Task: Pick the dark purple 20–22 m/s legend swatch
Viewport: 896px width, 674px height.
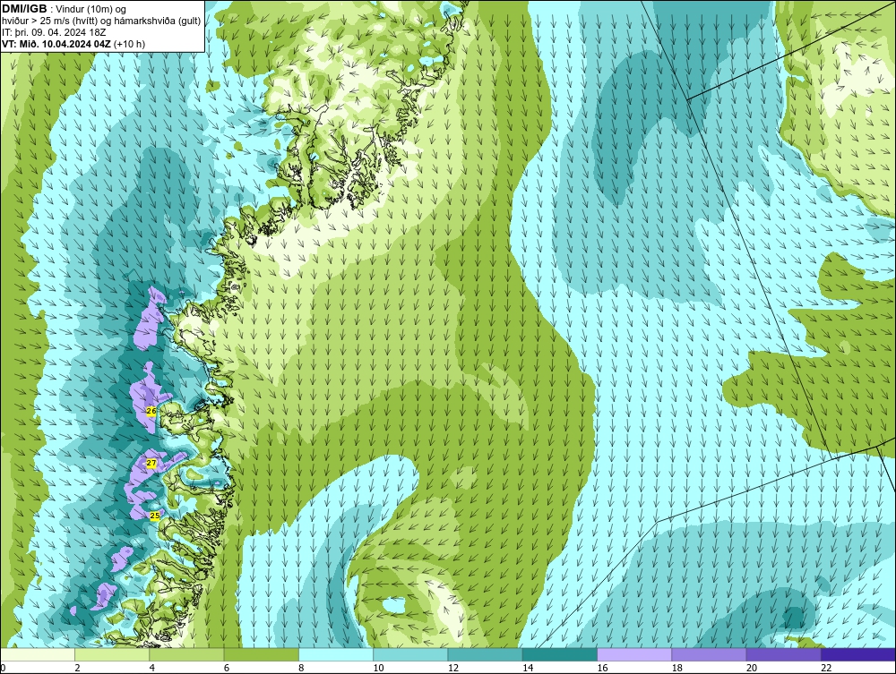Action: click(x=784, y=654)
